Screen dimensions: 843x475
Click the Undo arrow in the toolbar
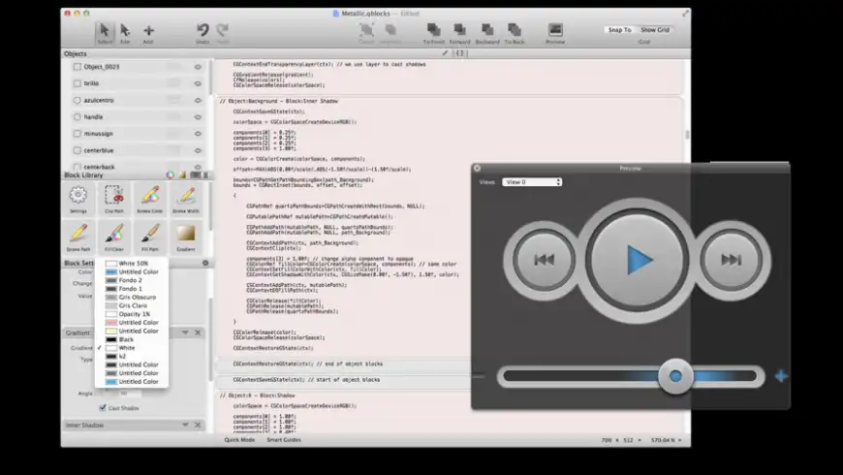[x=203, y=31]
